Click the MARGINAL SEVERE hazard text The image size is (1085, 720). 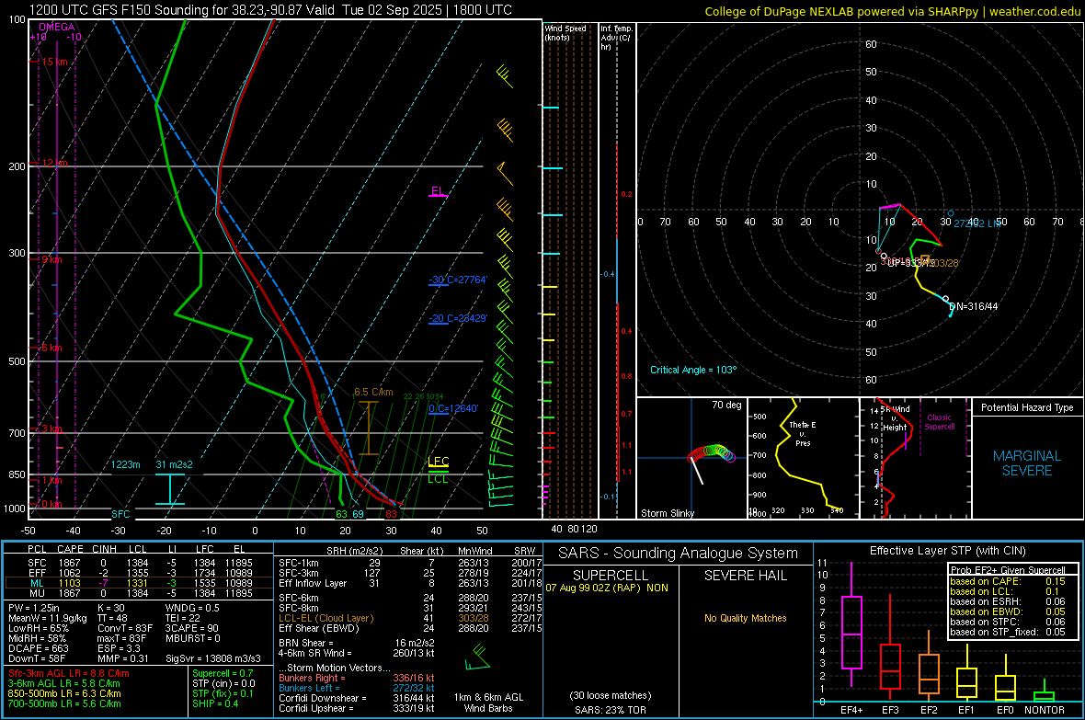pos(1027,463)
